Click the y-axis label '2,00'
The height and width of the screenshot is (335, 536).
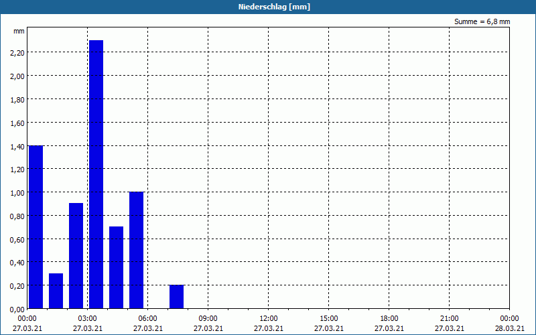(17, 76)
